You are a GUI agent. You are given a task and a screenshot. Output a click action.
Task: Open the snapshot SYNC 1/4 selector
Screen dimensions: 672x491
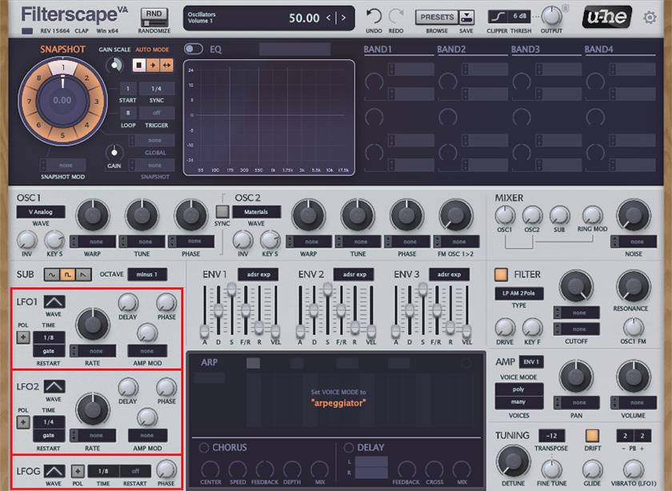point(157,89)
